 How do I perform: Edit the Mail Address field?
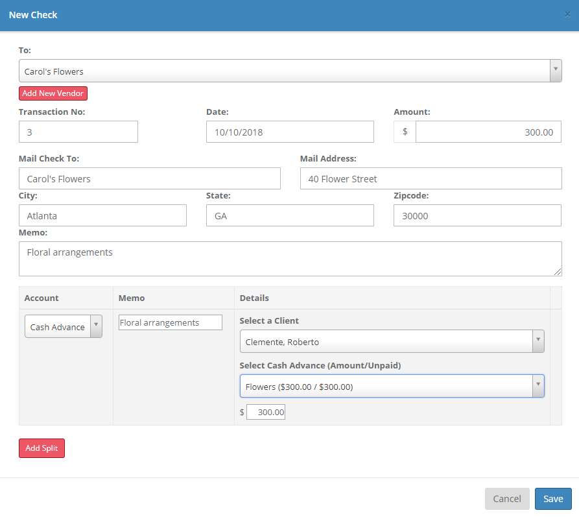[431, 178]
